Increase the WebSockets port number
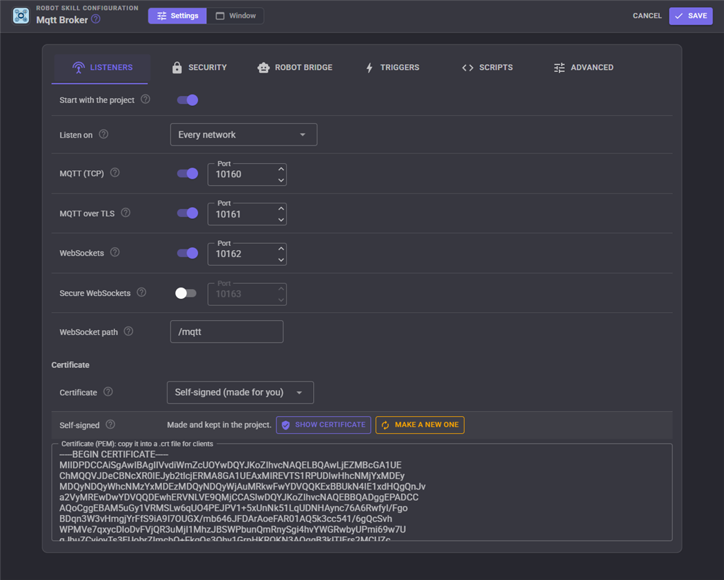Image resolution: width=724 pixels, height=580 pixels. coord(281,249)
